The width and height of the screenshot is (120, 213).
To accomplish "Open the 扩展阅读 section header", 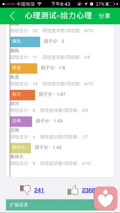I will [60, 205].
